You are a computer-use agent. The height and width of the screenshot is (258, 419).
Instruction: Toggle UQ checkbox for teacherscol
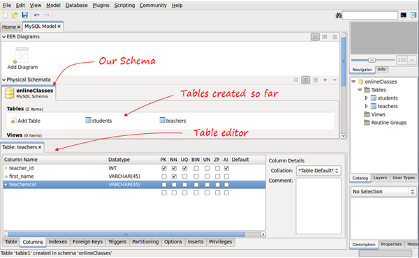click(x=184, y=185)
